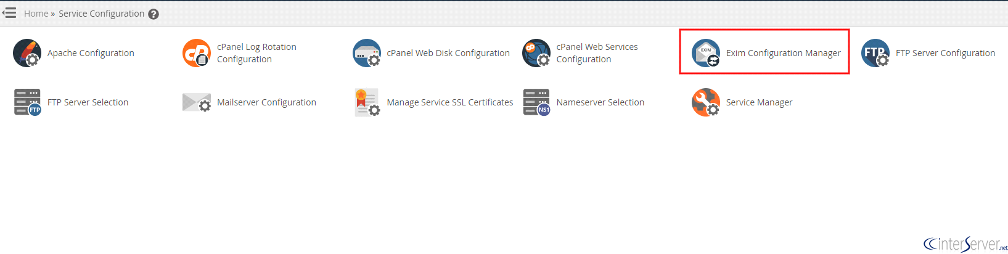This screenshot has width=1008, height=254.
Task: Click the Mailserver Configuration text link
Action: click(x=266, y=102)
